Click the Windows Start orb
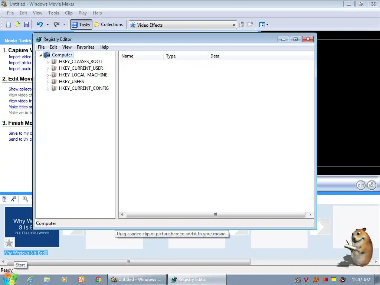This screenshot has height=285, width=380. [x=9, y=279]
